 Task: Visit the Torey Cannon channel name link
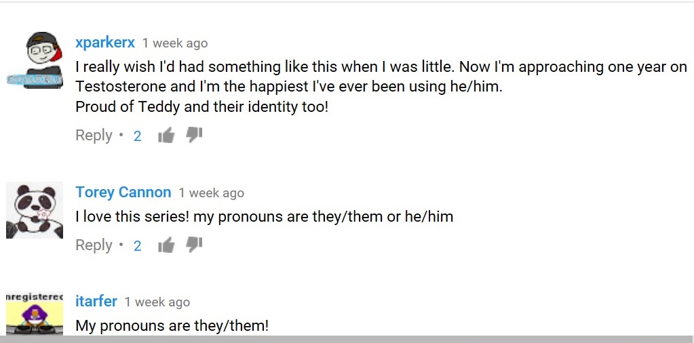pos(123,193)
